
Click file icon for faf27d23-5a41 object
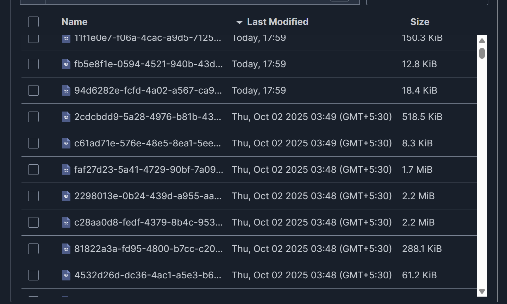tap(66, 170)
